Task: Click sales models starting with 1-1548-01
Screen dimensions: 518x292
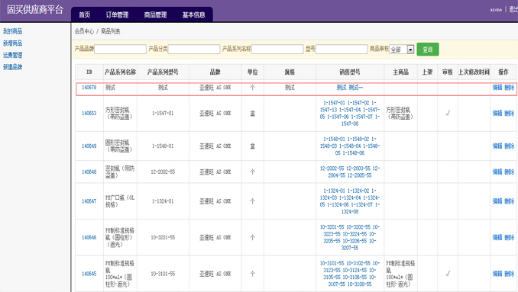Action: pos(349,146)
